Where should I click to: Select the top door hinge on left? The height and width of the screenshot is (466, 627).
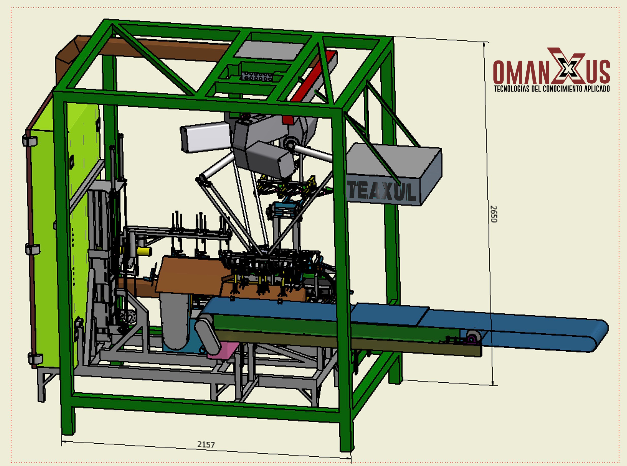30,141
